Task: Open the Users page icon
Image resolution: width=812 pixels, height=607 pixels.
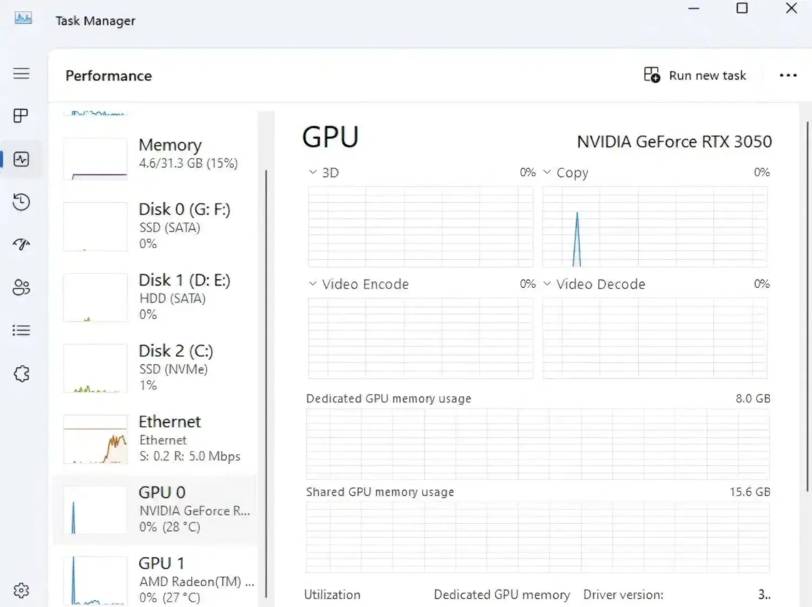Action: click(x=21, y=287)
